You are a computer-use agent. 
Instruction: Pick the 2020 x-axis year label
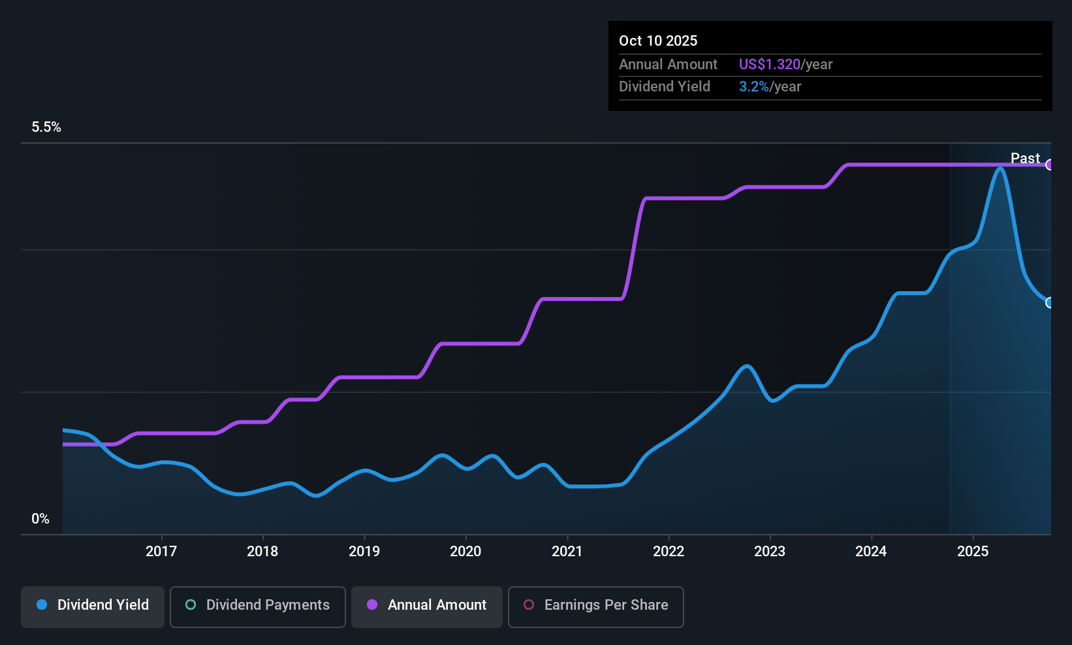tap(465, 552)
